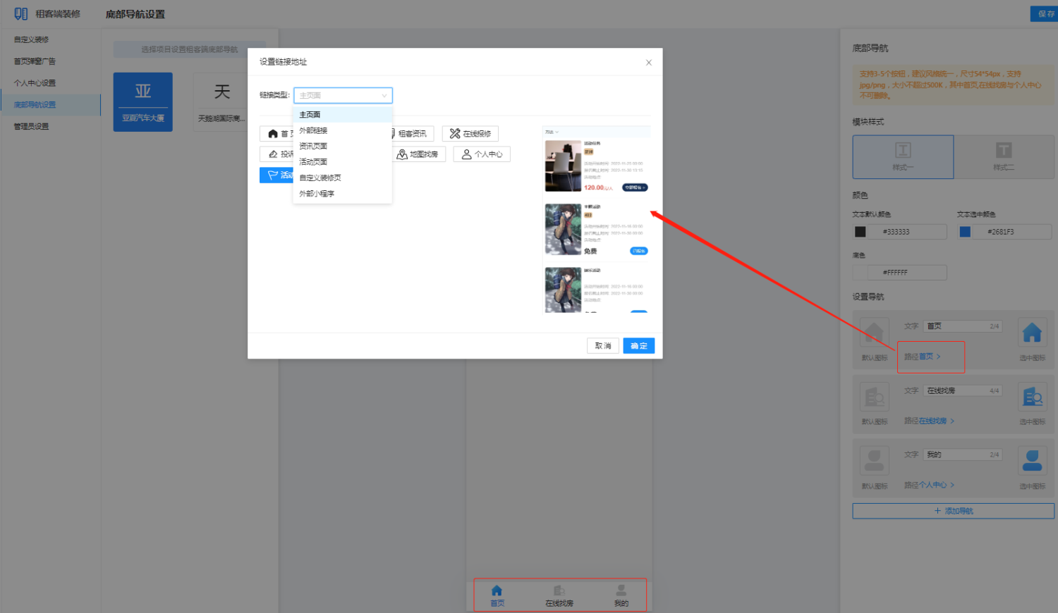
Task: Open the 链接类型 dropdown box
Action: (x=343, y=96)
